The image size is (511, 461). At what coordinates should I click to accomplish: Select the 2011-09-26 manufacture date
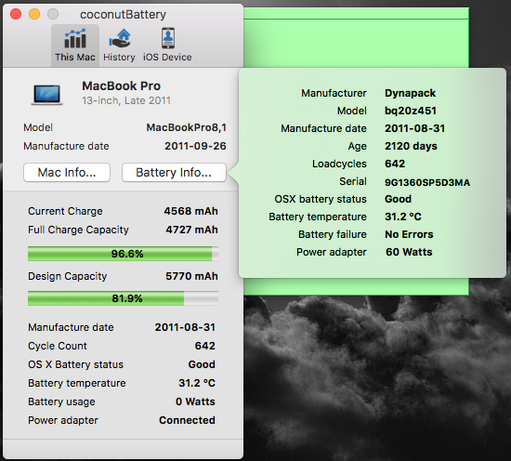[x=195, y=146]
